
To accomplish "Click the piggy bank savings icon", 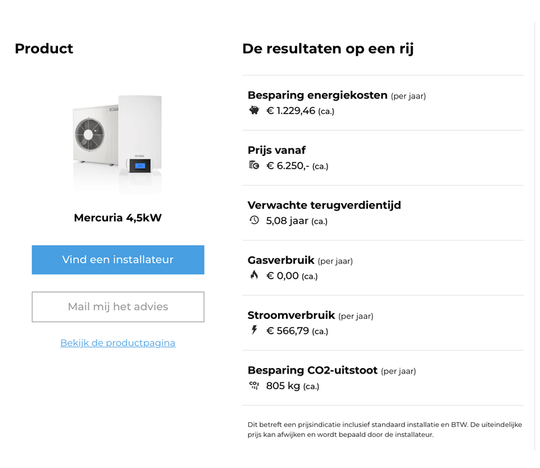I will [254, 111].
